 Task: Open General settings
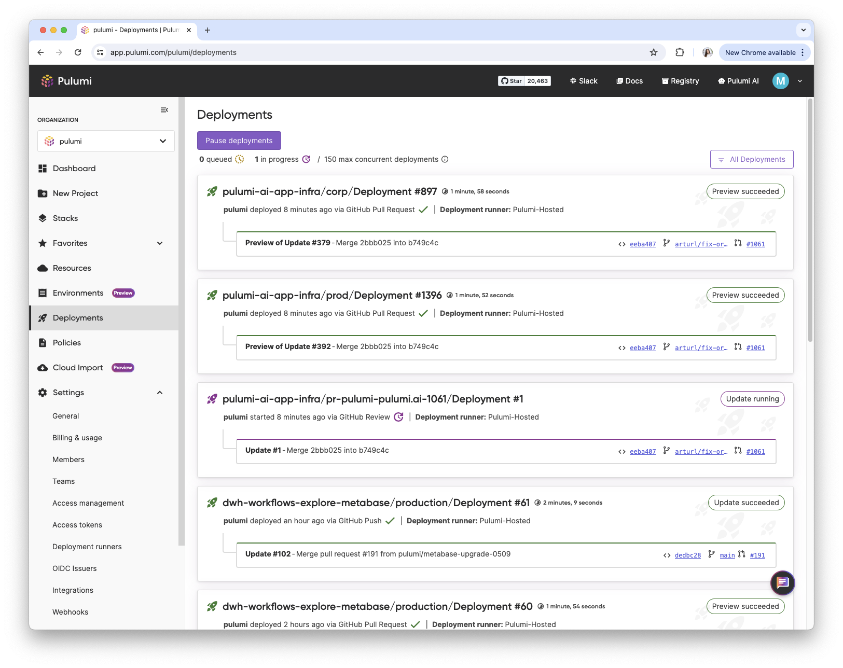[66, 416]
